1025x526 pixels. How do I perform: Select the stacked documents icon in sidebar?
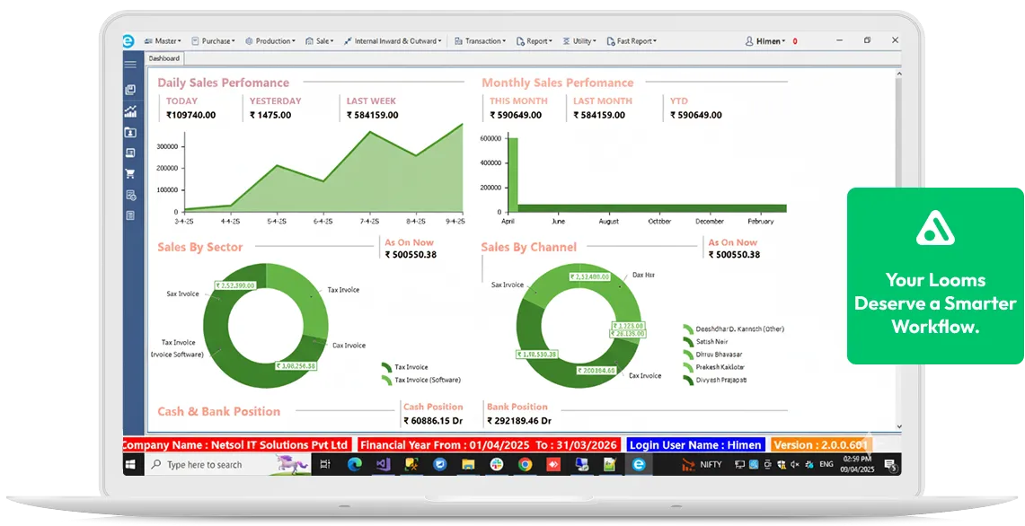[130, 90]
